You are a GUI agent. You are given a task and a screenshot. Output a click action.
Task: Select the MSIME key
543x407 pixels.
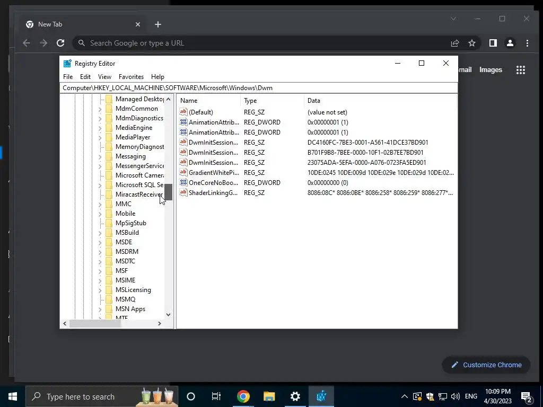tap(125, 280)
